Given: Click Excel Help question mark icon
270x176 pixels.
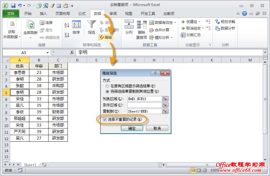Looking at the screenshot, I should 244,13.
